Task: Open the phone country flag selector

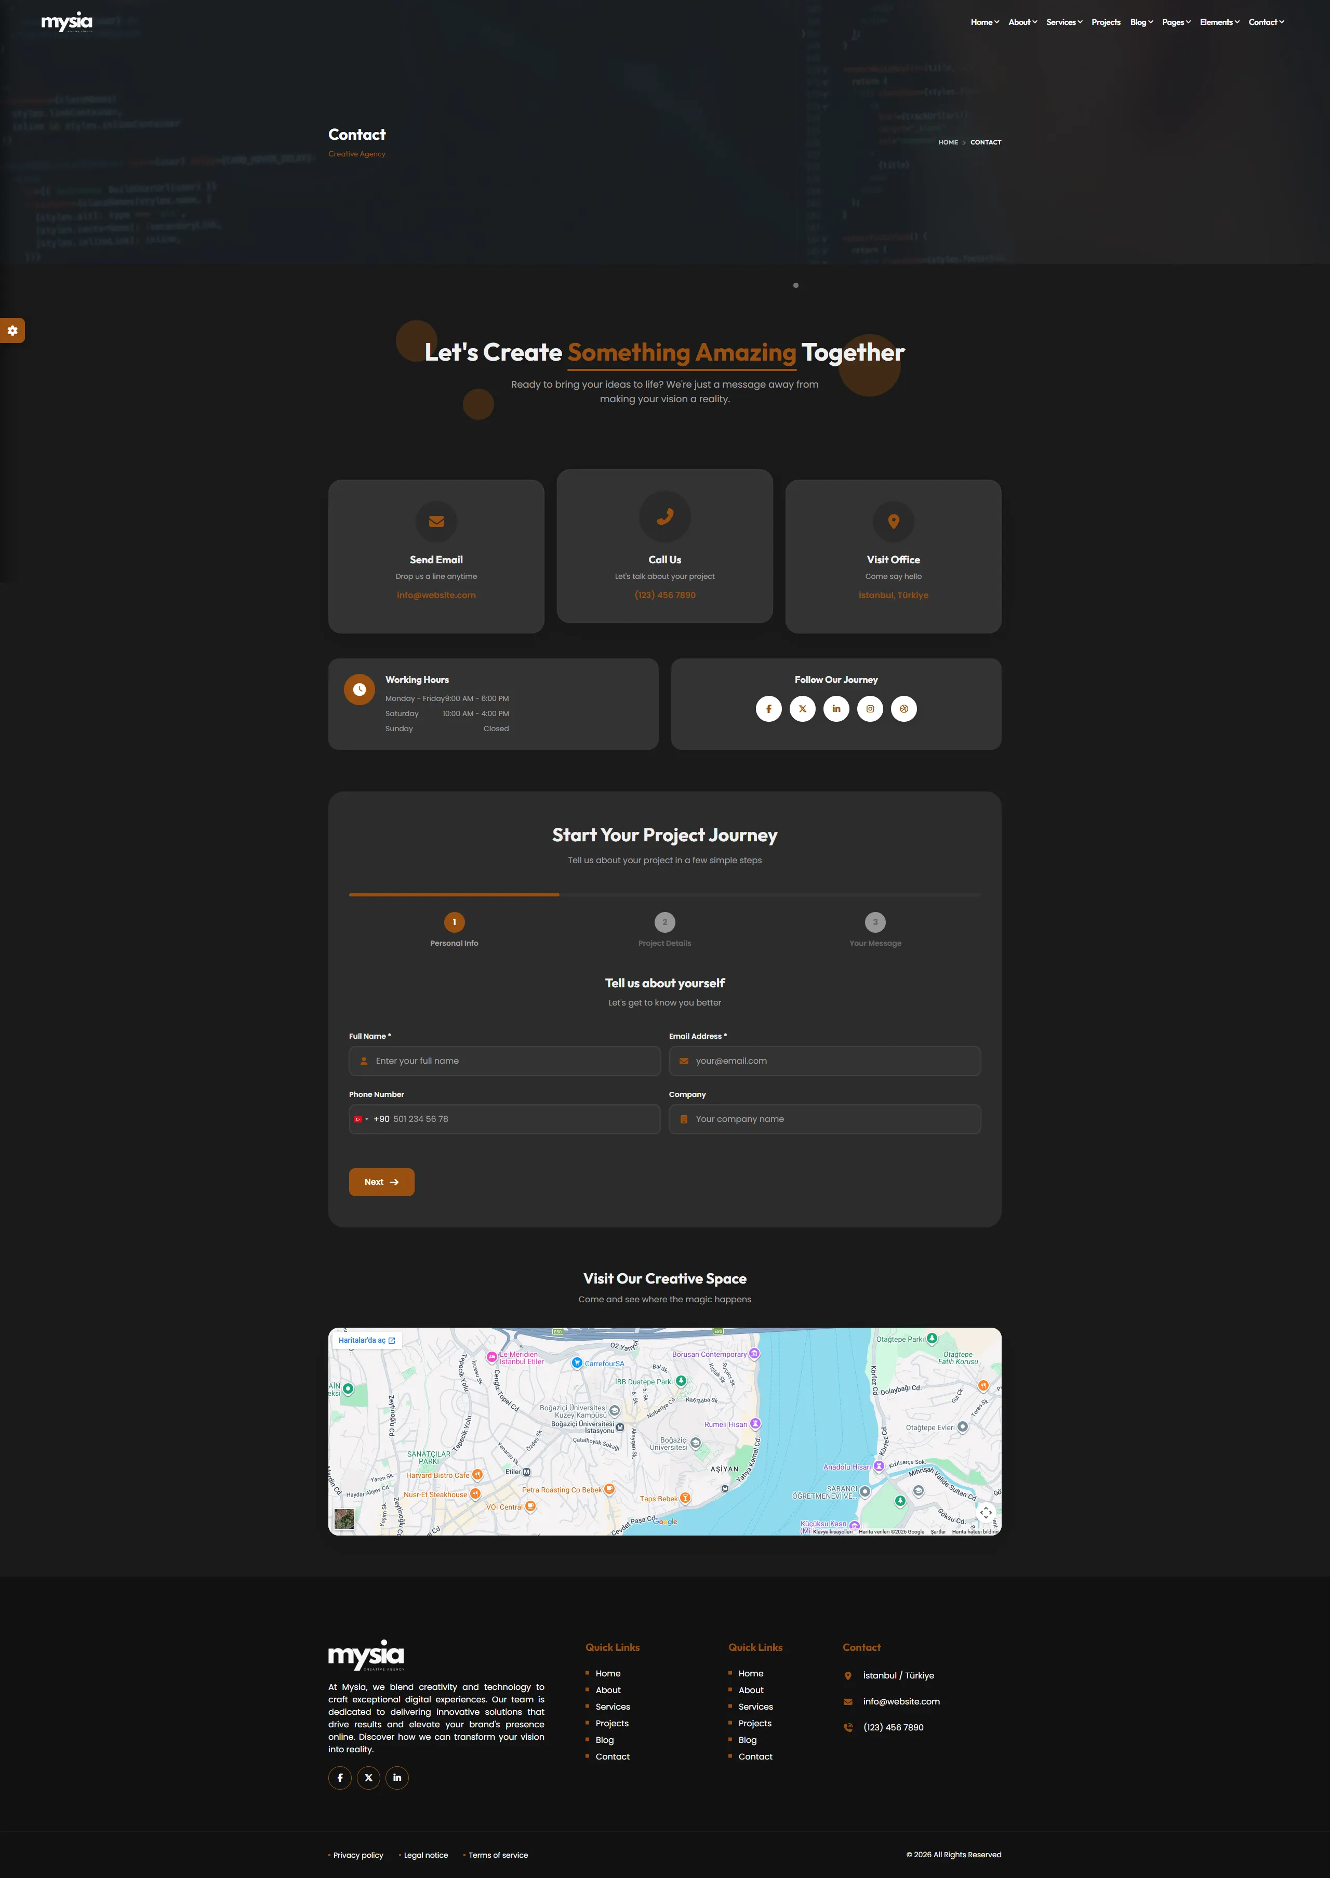Action: point(361,1119)
